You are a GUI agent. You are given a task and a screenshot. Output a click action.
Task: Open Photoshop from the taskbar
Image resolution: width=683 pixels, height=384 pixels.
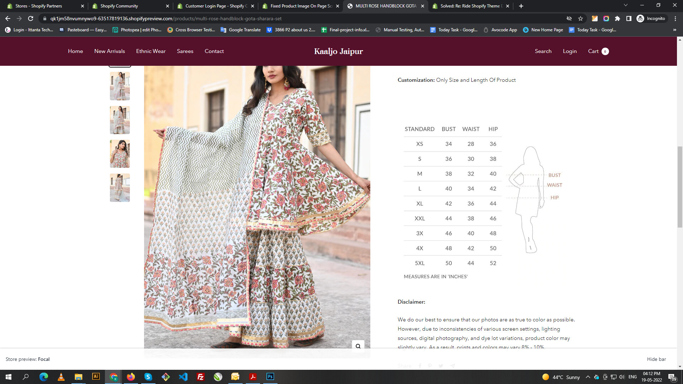pos(270,377)
